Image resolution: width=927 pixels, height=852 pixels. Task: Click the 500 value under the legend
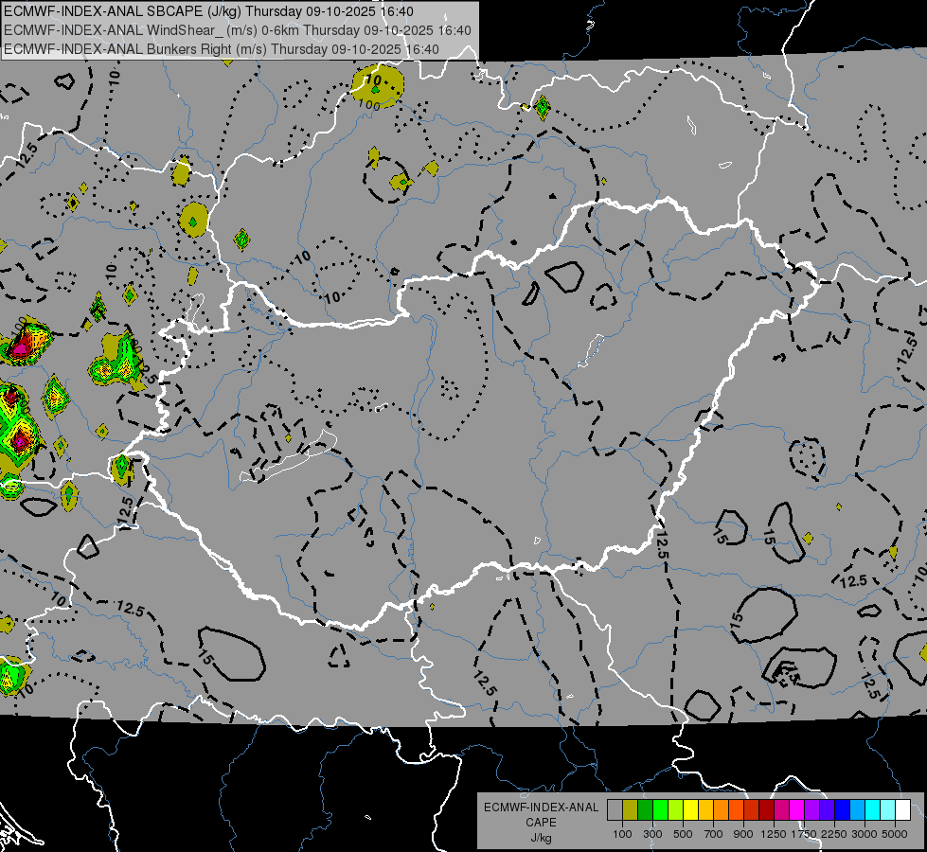tap(683, 834)
